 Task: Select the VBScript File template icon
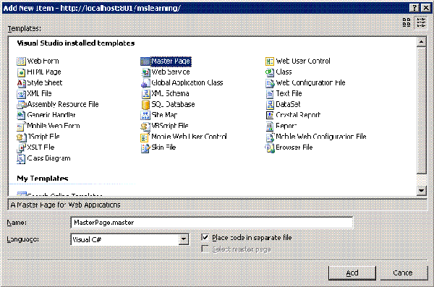click(145, 127)
